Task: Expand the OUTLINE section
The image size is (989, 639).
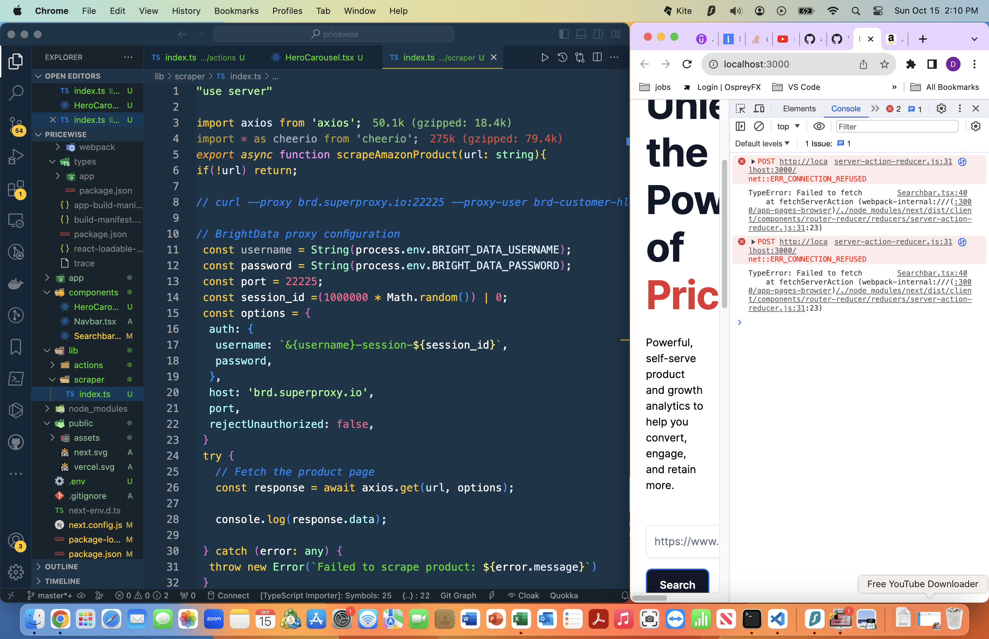Action: pyautogui.click(x=88, y=567)
